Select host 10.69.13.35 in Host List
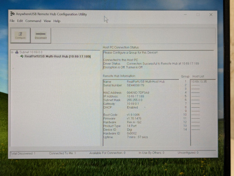This screenshot has height=176, width=234. (199, 82)
